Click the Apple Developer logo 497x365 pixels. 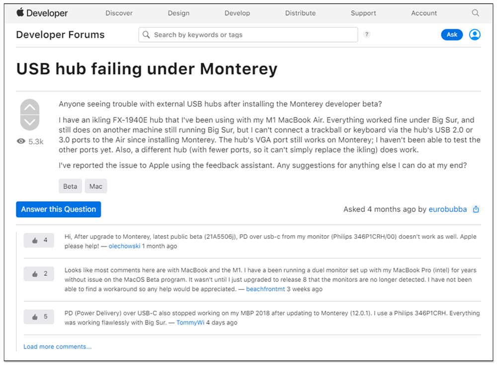pyautogui.click(x=42, y=13)
